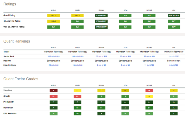
Task: Click IFNNY's SA Analysts Rating STRONG BUY badge
Action: tap(101, 21)
